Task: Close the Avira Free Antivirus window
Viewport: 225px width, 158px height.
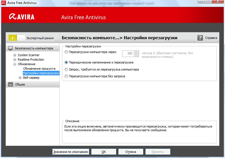Action: (x=218, y=1)
